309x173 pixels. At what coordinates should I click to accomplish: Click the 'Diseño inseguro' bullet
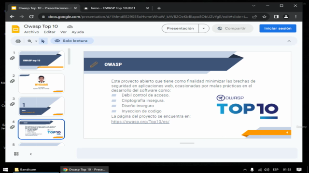pos(138,106)
